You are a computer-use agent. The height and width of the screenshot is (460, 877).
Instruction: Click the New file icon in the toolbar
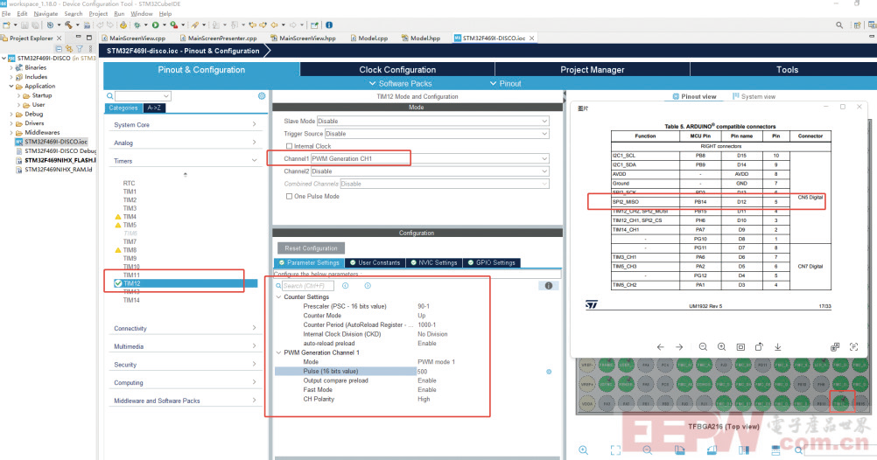point(6,25)
